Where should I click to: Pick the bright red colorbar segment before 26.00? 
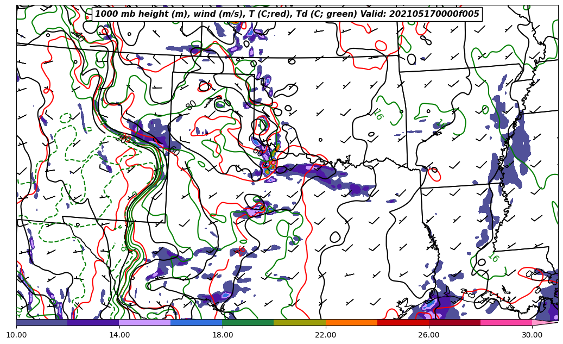[403, 322]
